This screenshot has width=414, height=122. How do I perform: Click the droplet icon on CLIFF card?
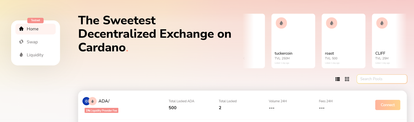pyautogui.click(x=382, y=23)
